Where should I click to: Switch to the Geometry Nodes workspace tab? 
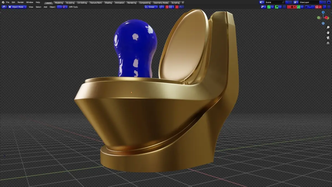point(161,3)
